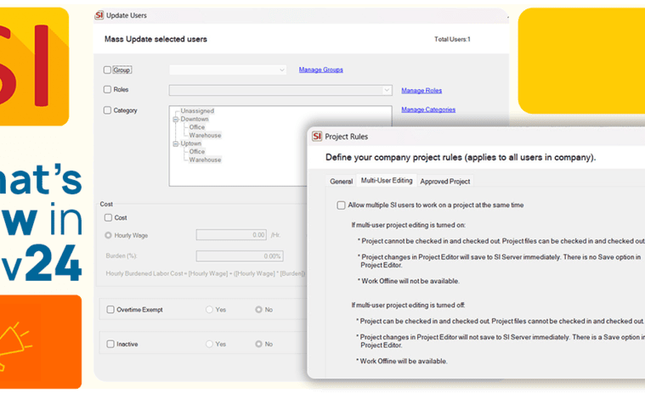Enable the Roles checkbox

tap(107, 89)
